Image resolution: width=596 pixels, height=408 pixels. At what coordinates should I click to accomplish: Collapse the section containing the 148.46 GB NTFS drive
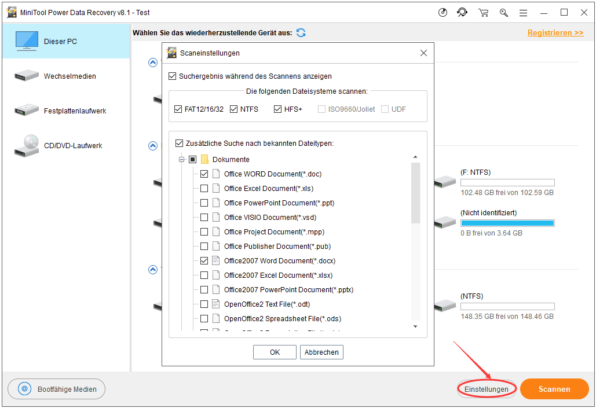coord(153,269)
